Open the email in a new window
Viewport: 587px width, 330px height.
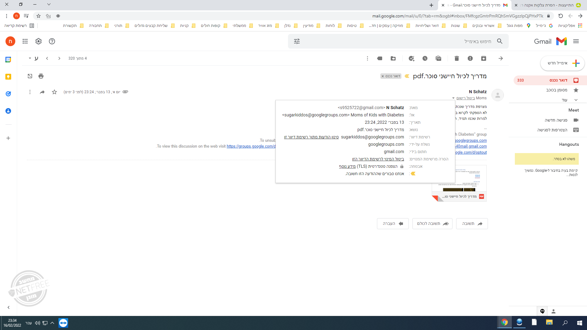(30, 76)
